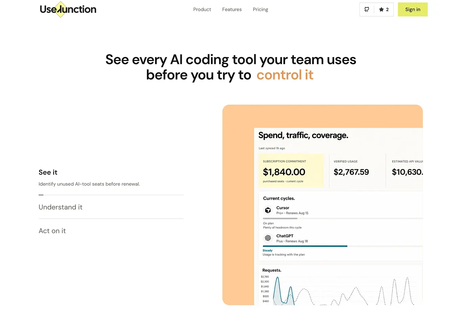Screen dimensions: 474x319
Task: Click the main headline text
Action: [x=231, y=67]
